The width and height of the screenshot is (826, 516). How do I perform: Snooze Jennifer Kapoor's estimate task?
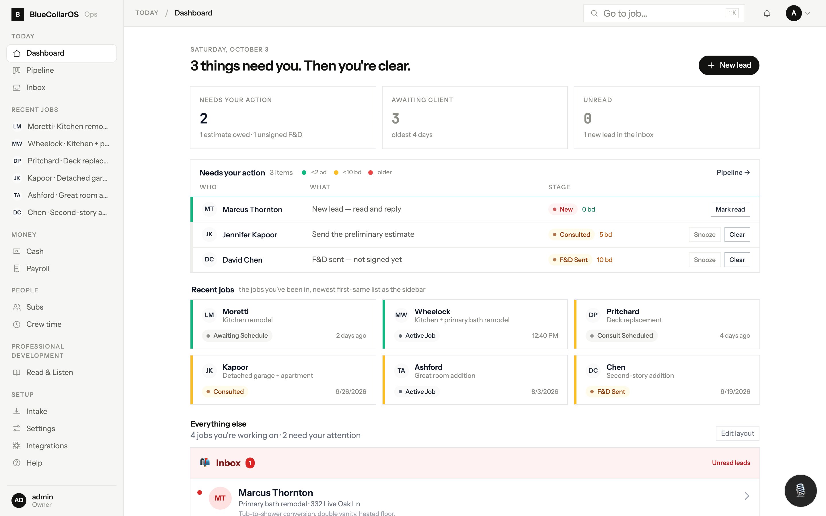click(704, 234)
